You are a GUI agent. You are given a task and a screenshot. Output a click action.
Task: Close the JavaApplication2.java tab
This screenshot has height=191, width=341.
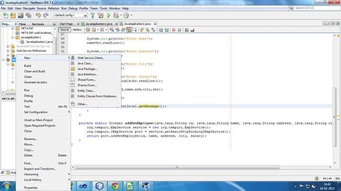(155, 24)
